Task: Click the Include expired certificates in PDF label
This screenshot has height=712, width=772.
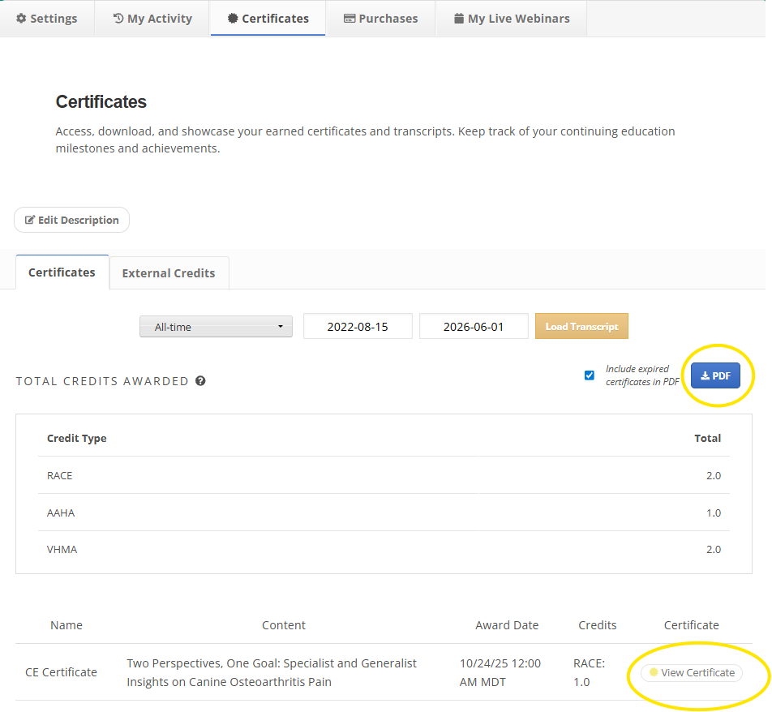Action: [x=642, y=375]
